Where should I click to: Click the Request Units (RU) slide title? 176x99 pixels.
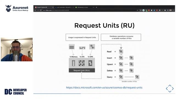click(105, 26)
